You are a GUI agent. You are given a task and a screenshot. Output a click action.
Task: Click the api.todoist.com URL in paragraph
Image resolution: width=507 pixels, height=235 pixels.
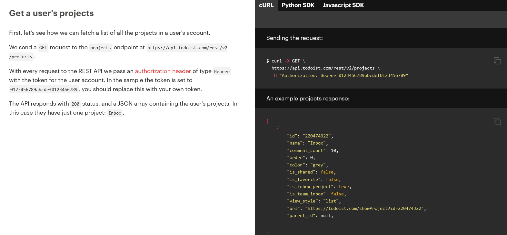click(x=187, y=48)
